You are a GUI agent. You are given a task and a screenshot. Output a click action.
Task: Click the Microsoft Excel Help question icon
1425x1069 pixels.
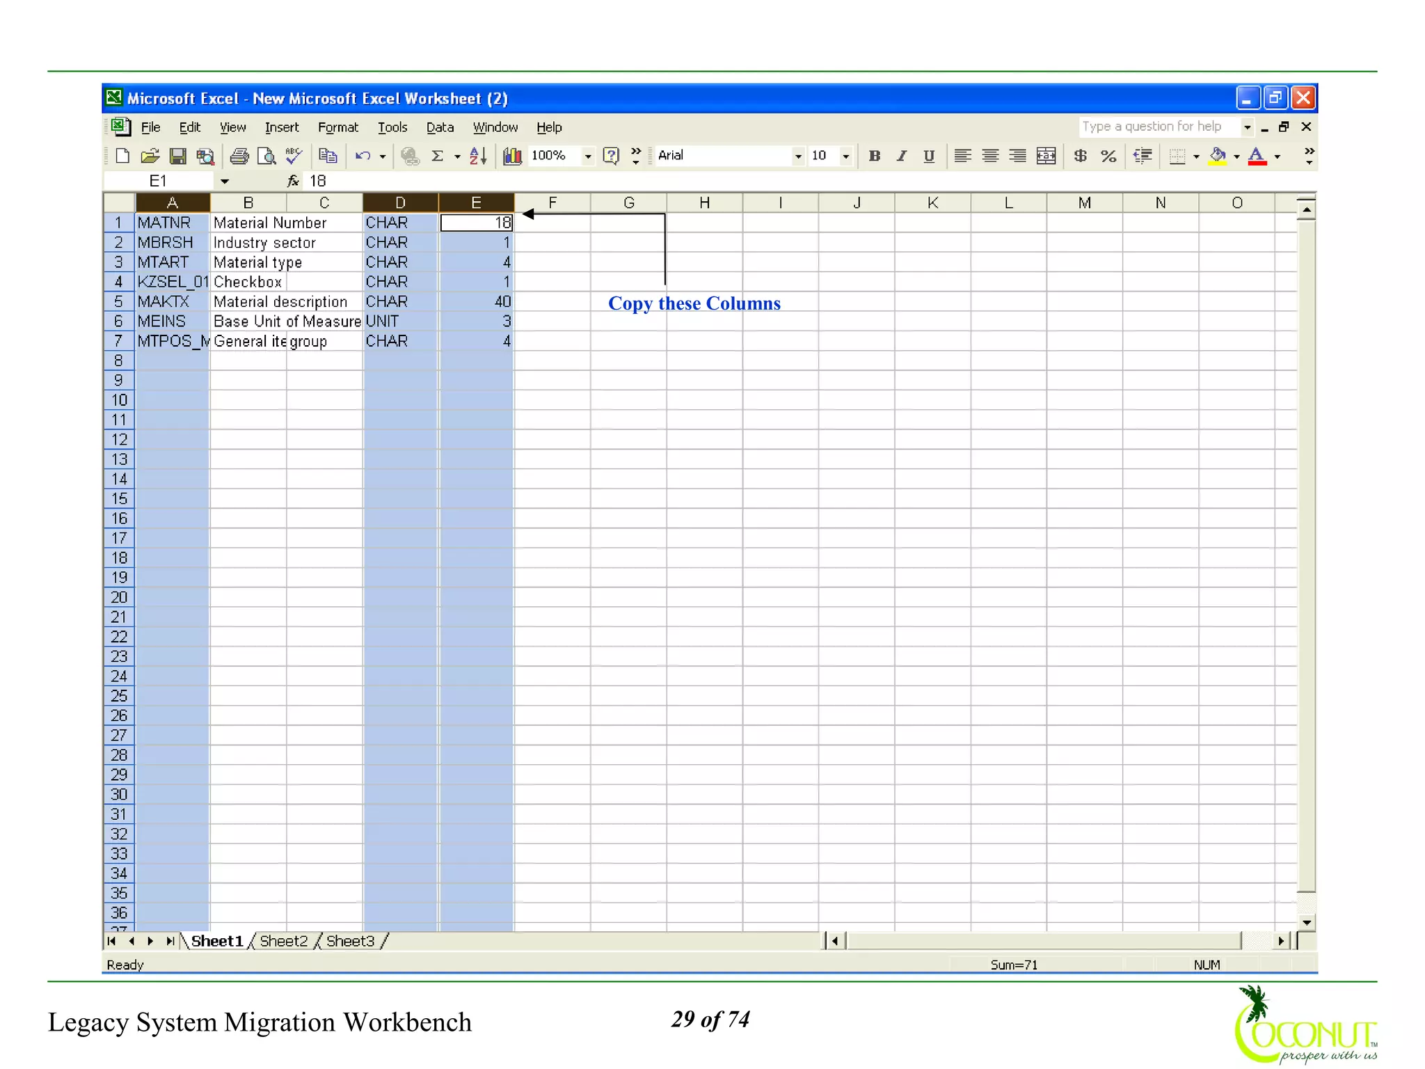tap(611, 156)
